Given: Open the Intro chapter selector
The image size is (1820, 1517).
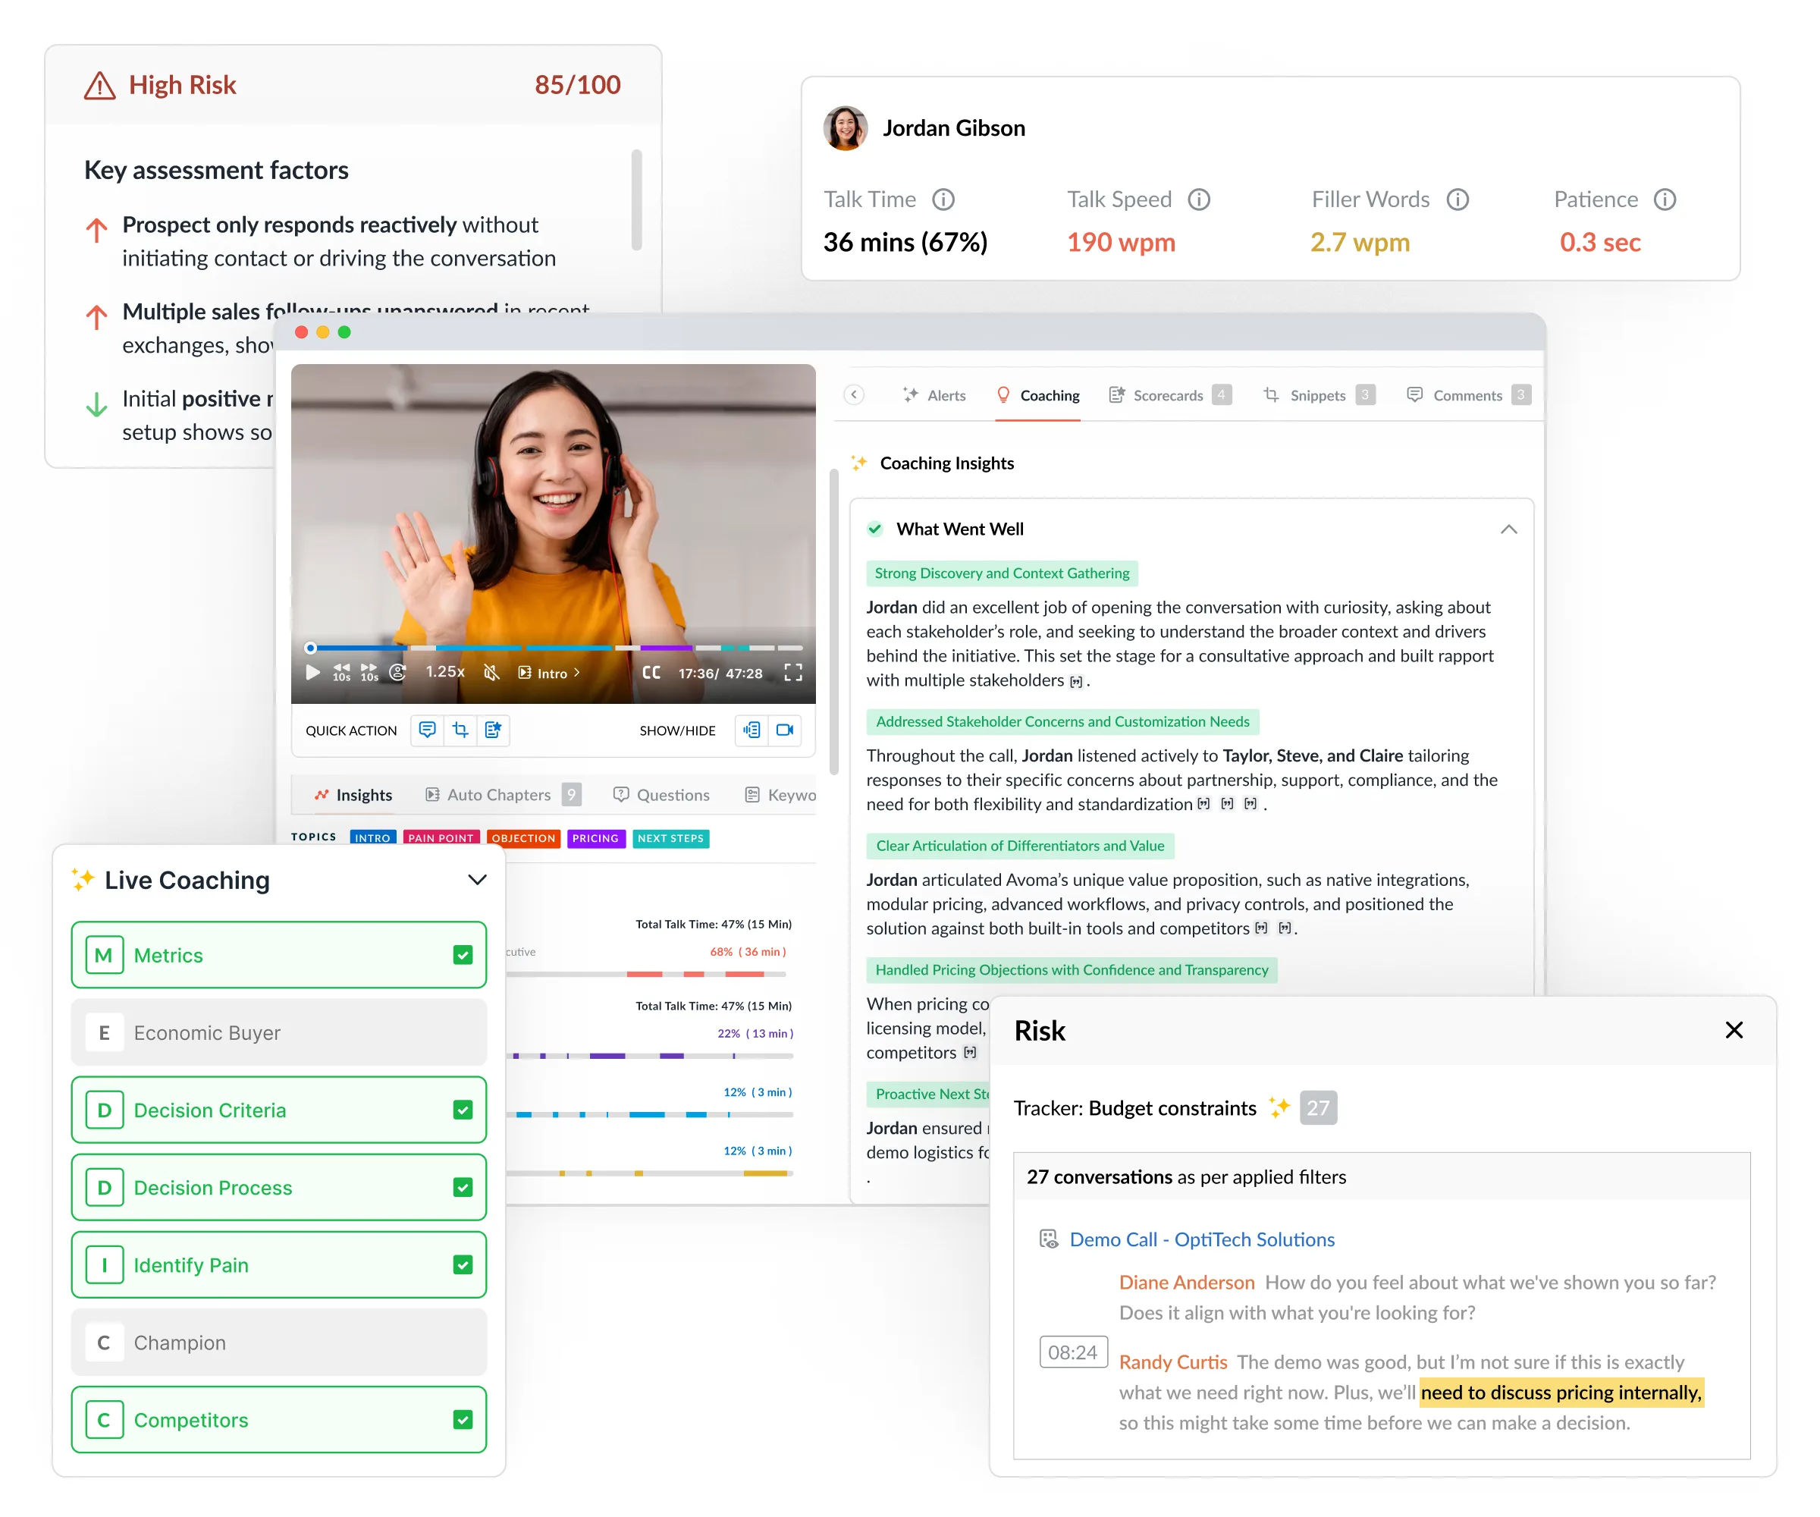Looking at the screenshot, I should tap(550, 672).
